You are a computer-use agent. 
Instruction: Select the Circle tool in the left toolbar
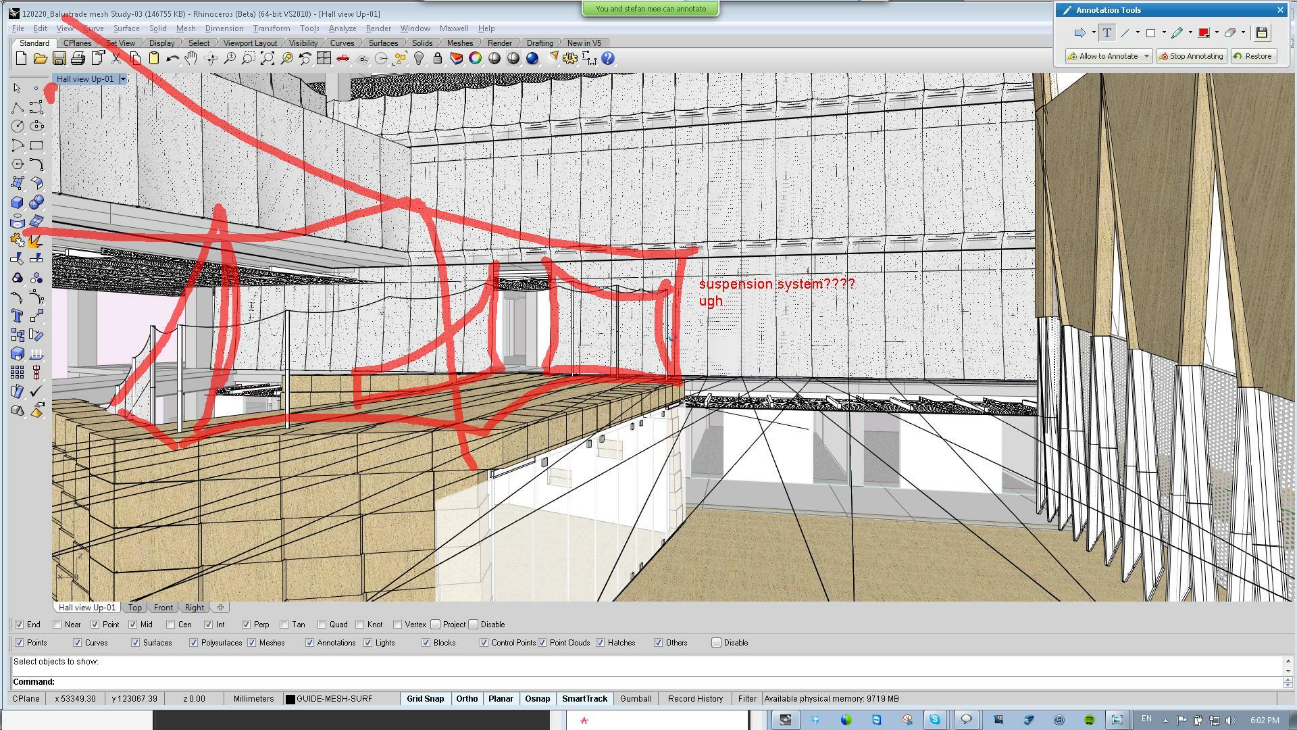pyautogui.click(x=18, y=126)
